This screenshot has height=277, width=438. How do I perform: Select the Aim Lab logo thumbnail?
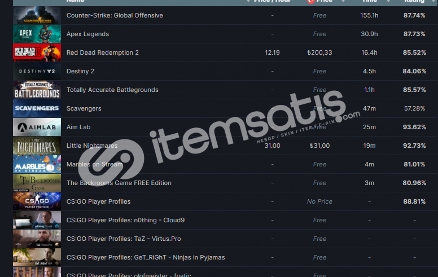pos(37,127)
